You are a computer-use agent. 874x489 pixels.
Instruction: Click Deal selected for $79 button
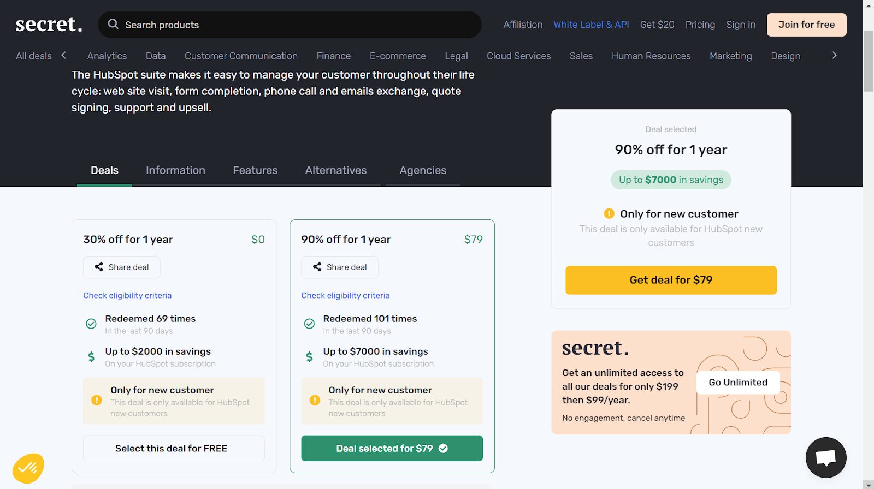(x=392, y=448)
